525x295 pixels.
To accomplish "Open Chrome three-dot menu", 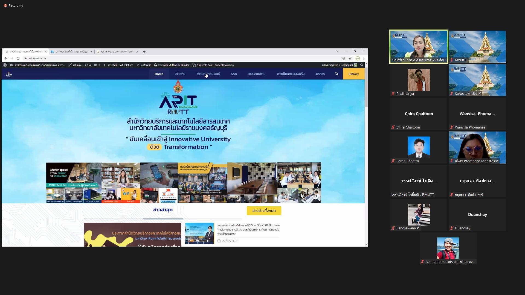I will (364, 58).
